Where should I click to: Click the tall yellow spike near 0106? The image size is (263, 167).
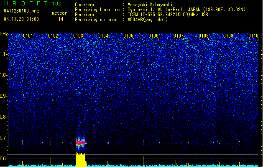click(x=143, y=161)
